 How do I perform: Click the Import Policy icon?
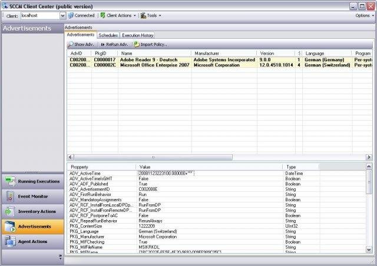pos(137,45)
